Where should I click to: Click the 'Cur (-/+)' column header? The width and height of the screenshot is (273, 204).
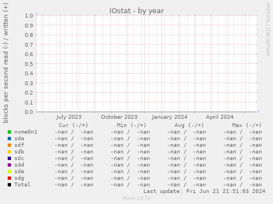(x=74, y=125)
